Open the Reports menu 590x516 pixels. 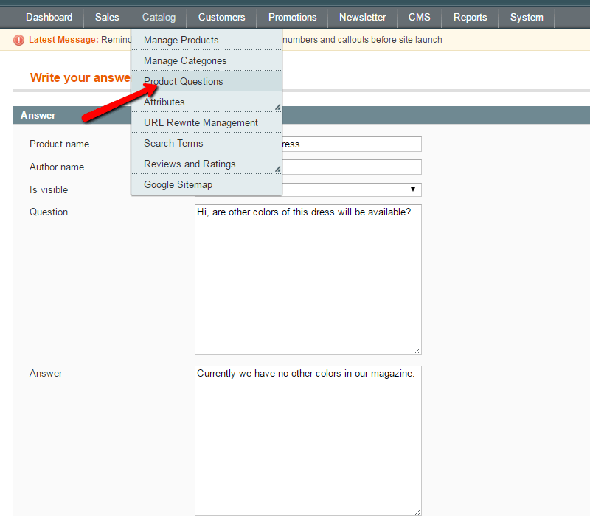(x=470, y=17)
